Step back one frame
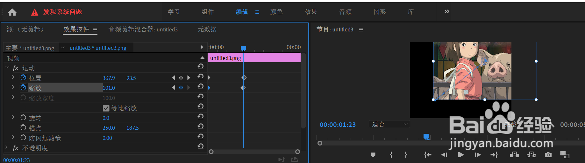Image resolution: width=585 pixels, height=163 pixels. pyautogui.click(x=444, y=155)
